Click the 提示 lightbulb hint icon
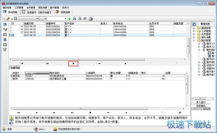 11,119
